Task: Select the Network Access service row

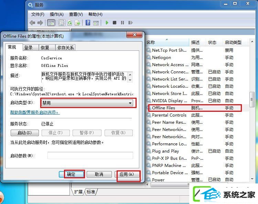Action: click(197, 64)
